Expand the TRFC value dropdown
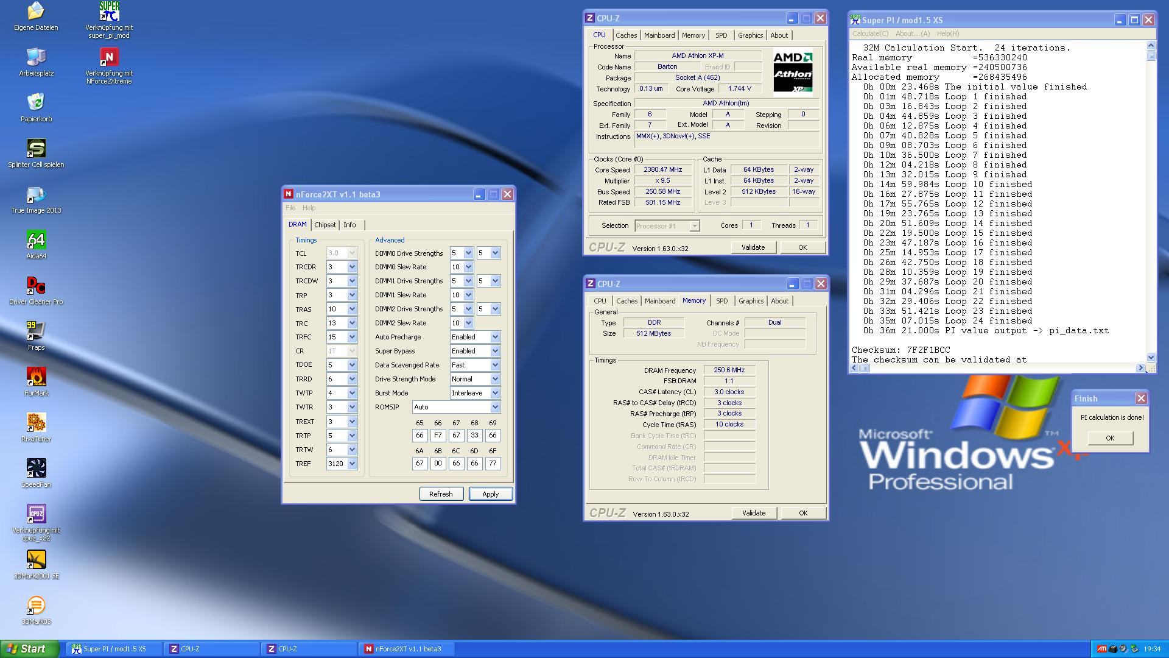This screenshot has width=1169, height=658. (x=352, y=337)
